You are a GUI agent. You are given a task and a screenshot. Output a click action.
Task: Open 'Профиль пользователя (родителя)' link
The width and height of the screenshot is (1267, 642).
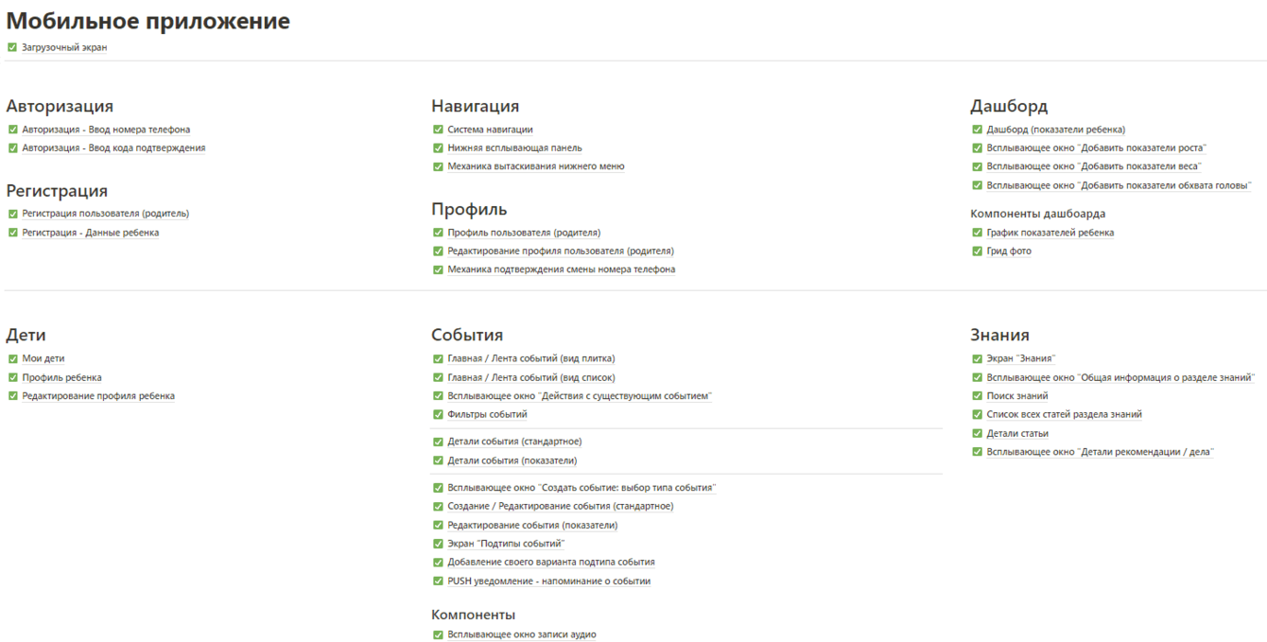524,233
